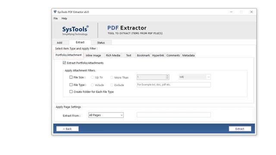Select the Up To radio button
276x155 pixels.
click(92, 77)
